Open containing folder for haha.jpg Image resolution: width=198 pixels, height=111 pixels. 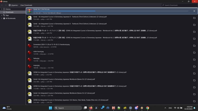[194, 59]
